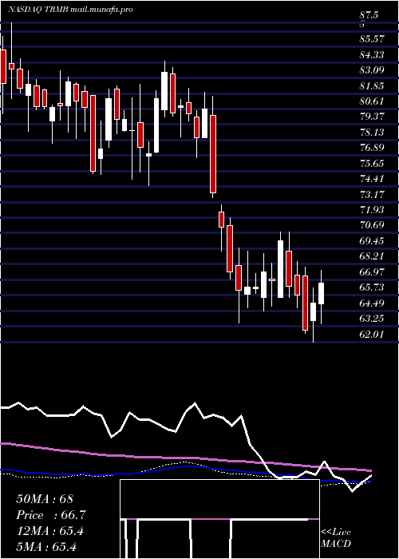
Task: Click the 63.25 price axis label
Action: tap(372, 319)
